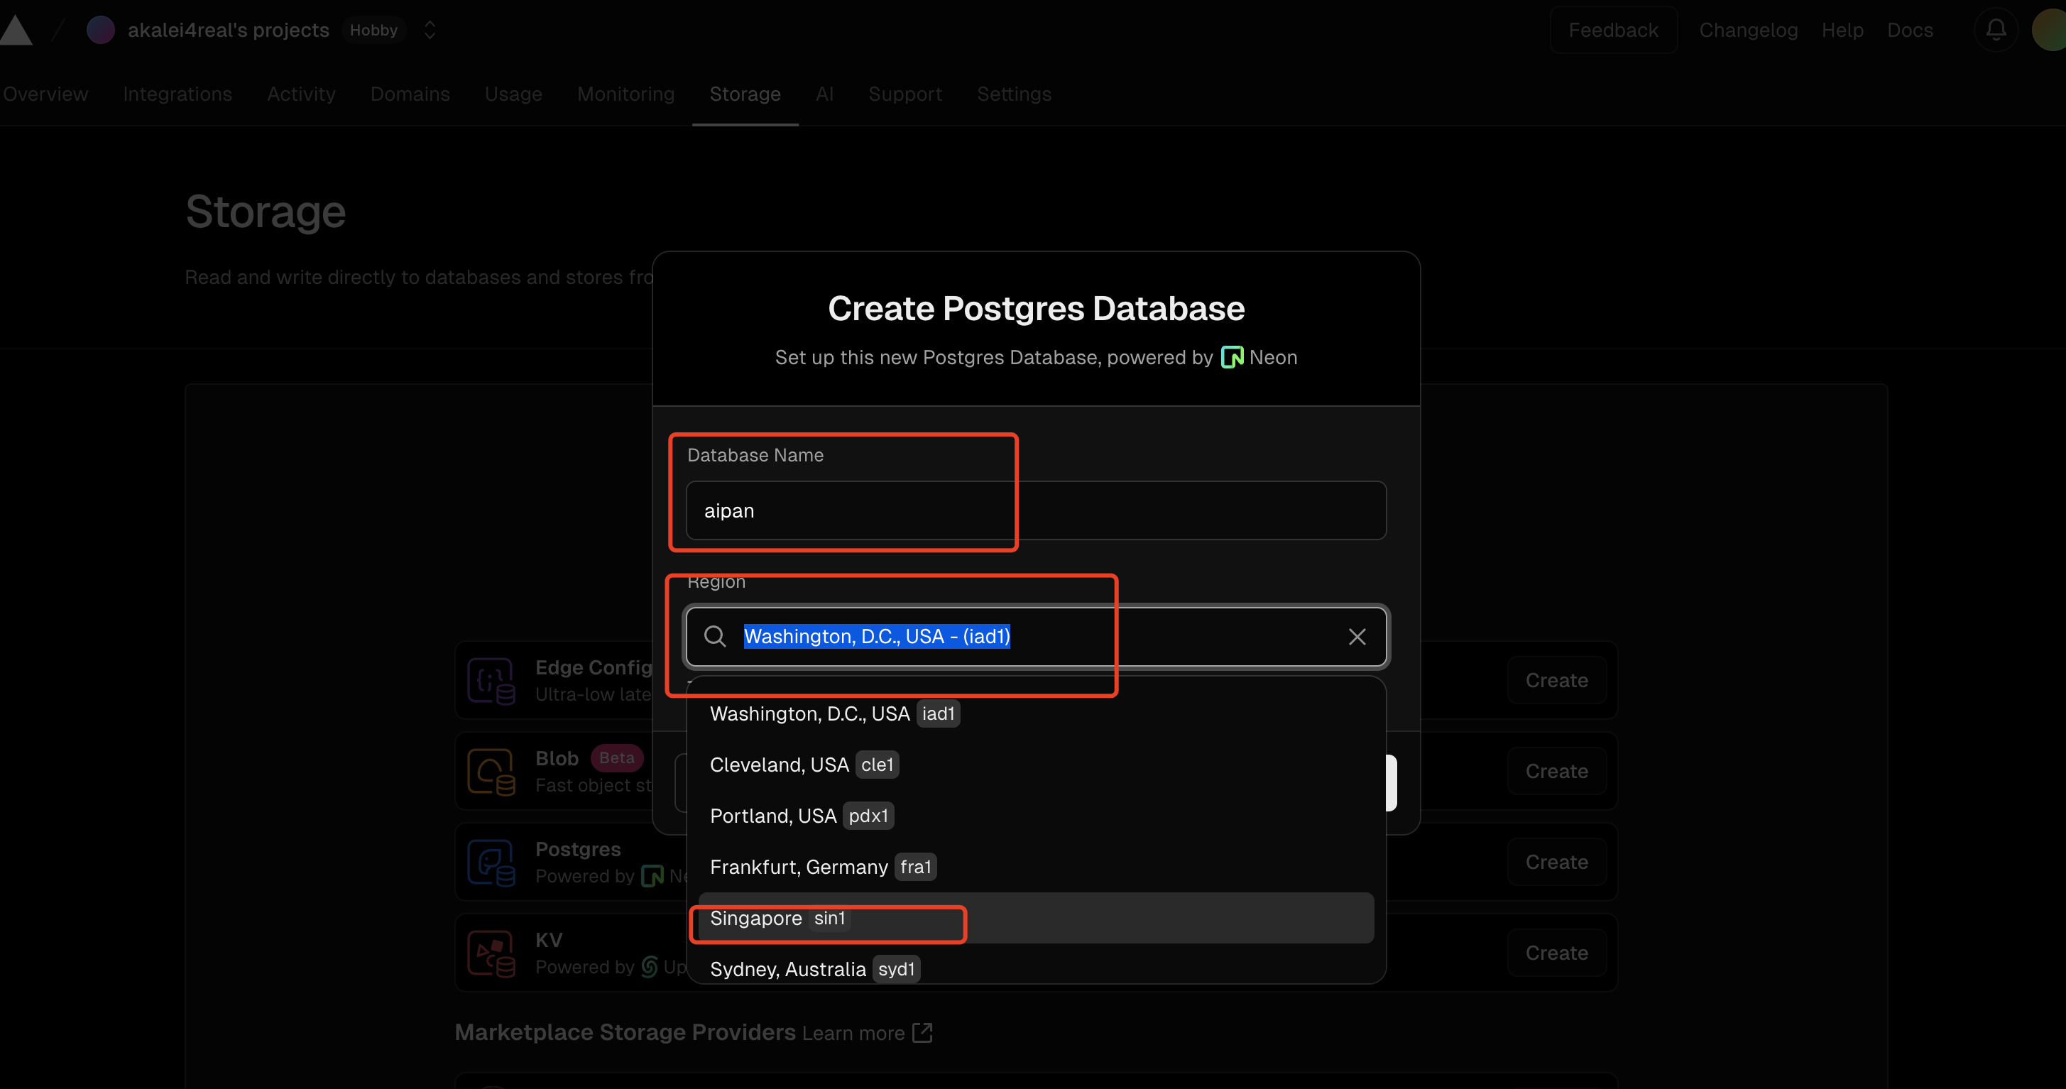Click the Postgres storage icon
Screen dimensions: 2066x1089
(x=491, y=862)
